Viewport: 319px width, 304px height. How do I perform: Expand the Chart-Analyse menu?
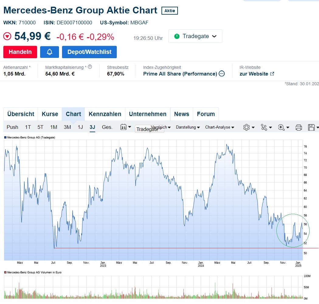(220, 127)
